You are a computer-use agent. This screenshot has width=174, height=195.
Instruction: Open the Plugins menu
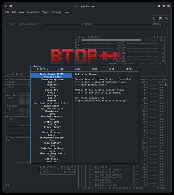click(46, 12)
